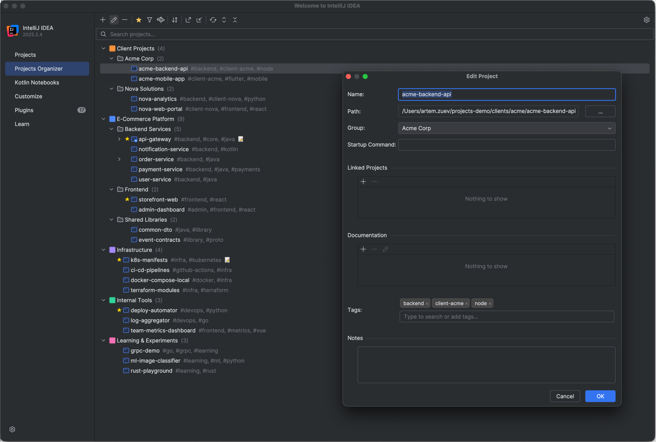Click the remove minus icon in toolbar
This screenshot has height=442, width=656.
click(125, 20)
